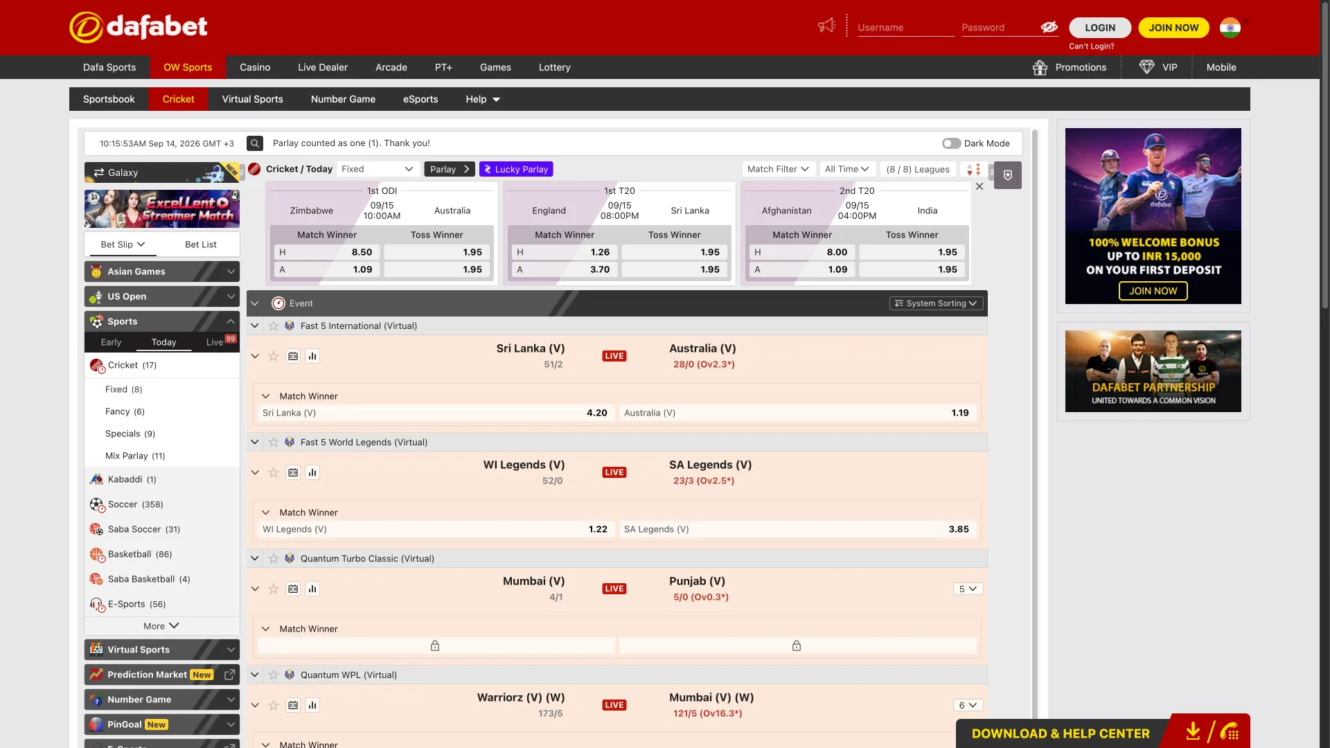Image resolution: width=1330 pixels, height=748 pixels.
Task: Open statistics icon for Mumbai (V) vs Punjab
Action: (x=312, y=589)
